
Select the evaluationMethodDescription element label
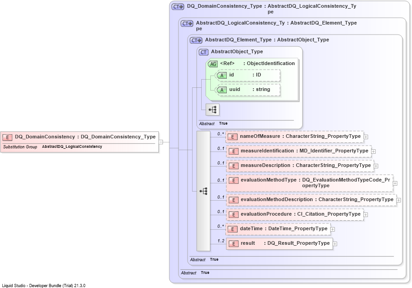(x=277, y=200)
